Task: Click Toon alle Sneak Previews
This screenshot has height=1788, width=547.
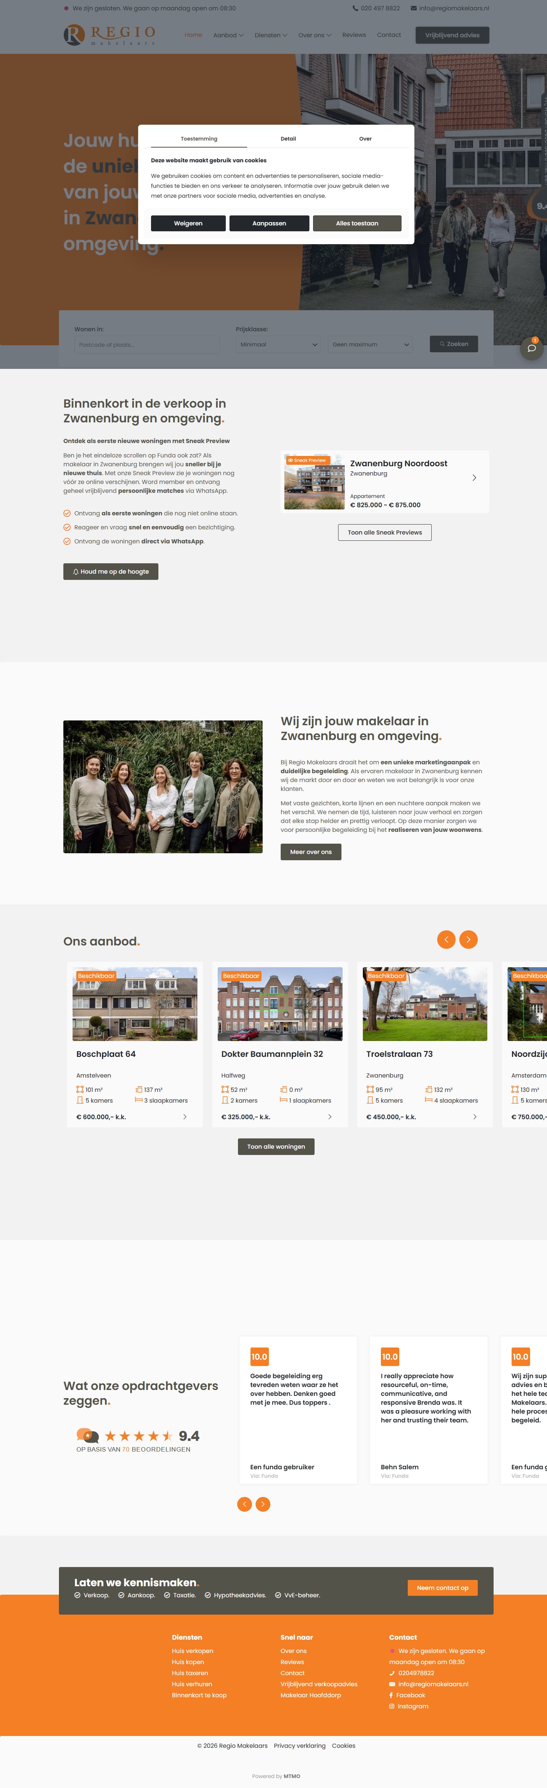Action: coord(385,532)
